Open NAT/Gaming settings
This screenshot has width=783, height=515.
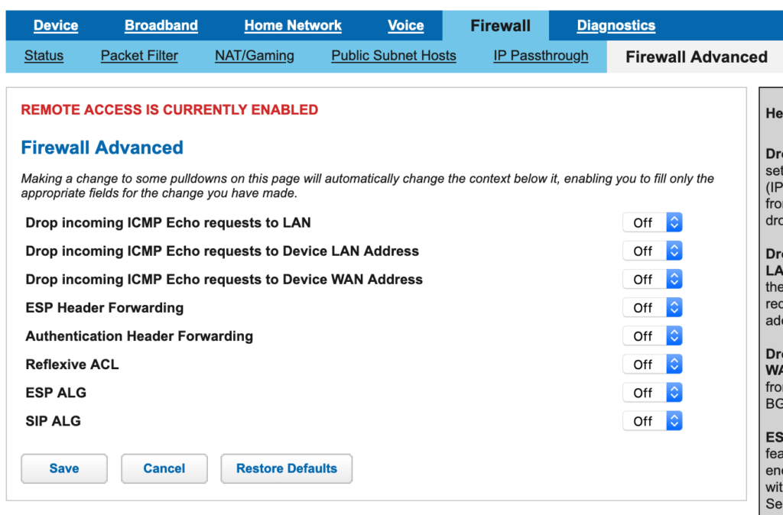coord(255,56)
